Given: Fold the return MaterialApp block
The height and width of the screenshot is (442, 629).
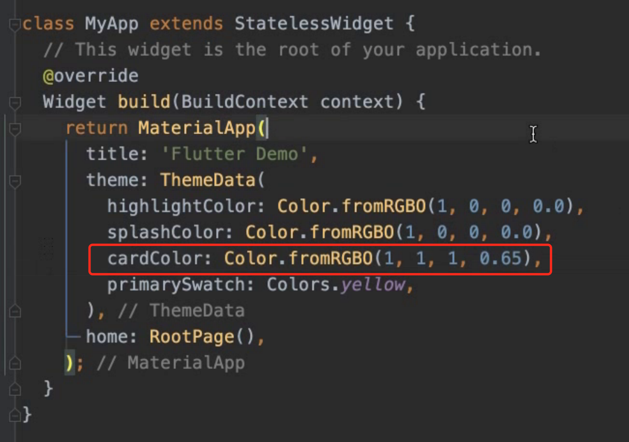Looking at the screenshot, I should click(x=15, y=129).
